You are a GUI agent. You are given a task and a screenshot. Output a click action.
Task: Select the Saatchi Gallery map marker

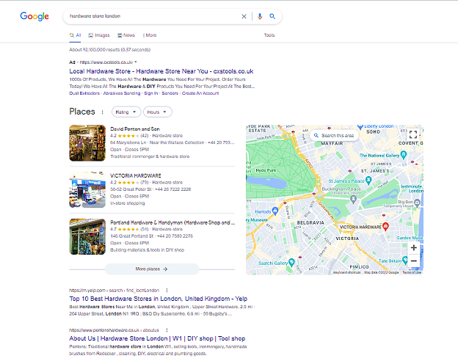click(291, 262)
